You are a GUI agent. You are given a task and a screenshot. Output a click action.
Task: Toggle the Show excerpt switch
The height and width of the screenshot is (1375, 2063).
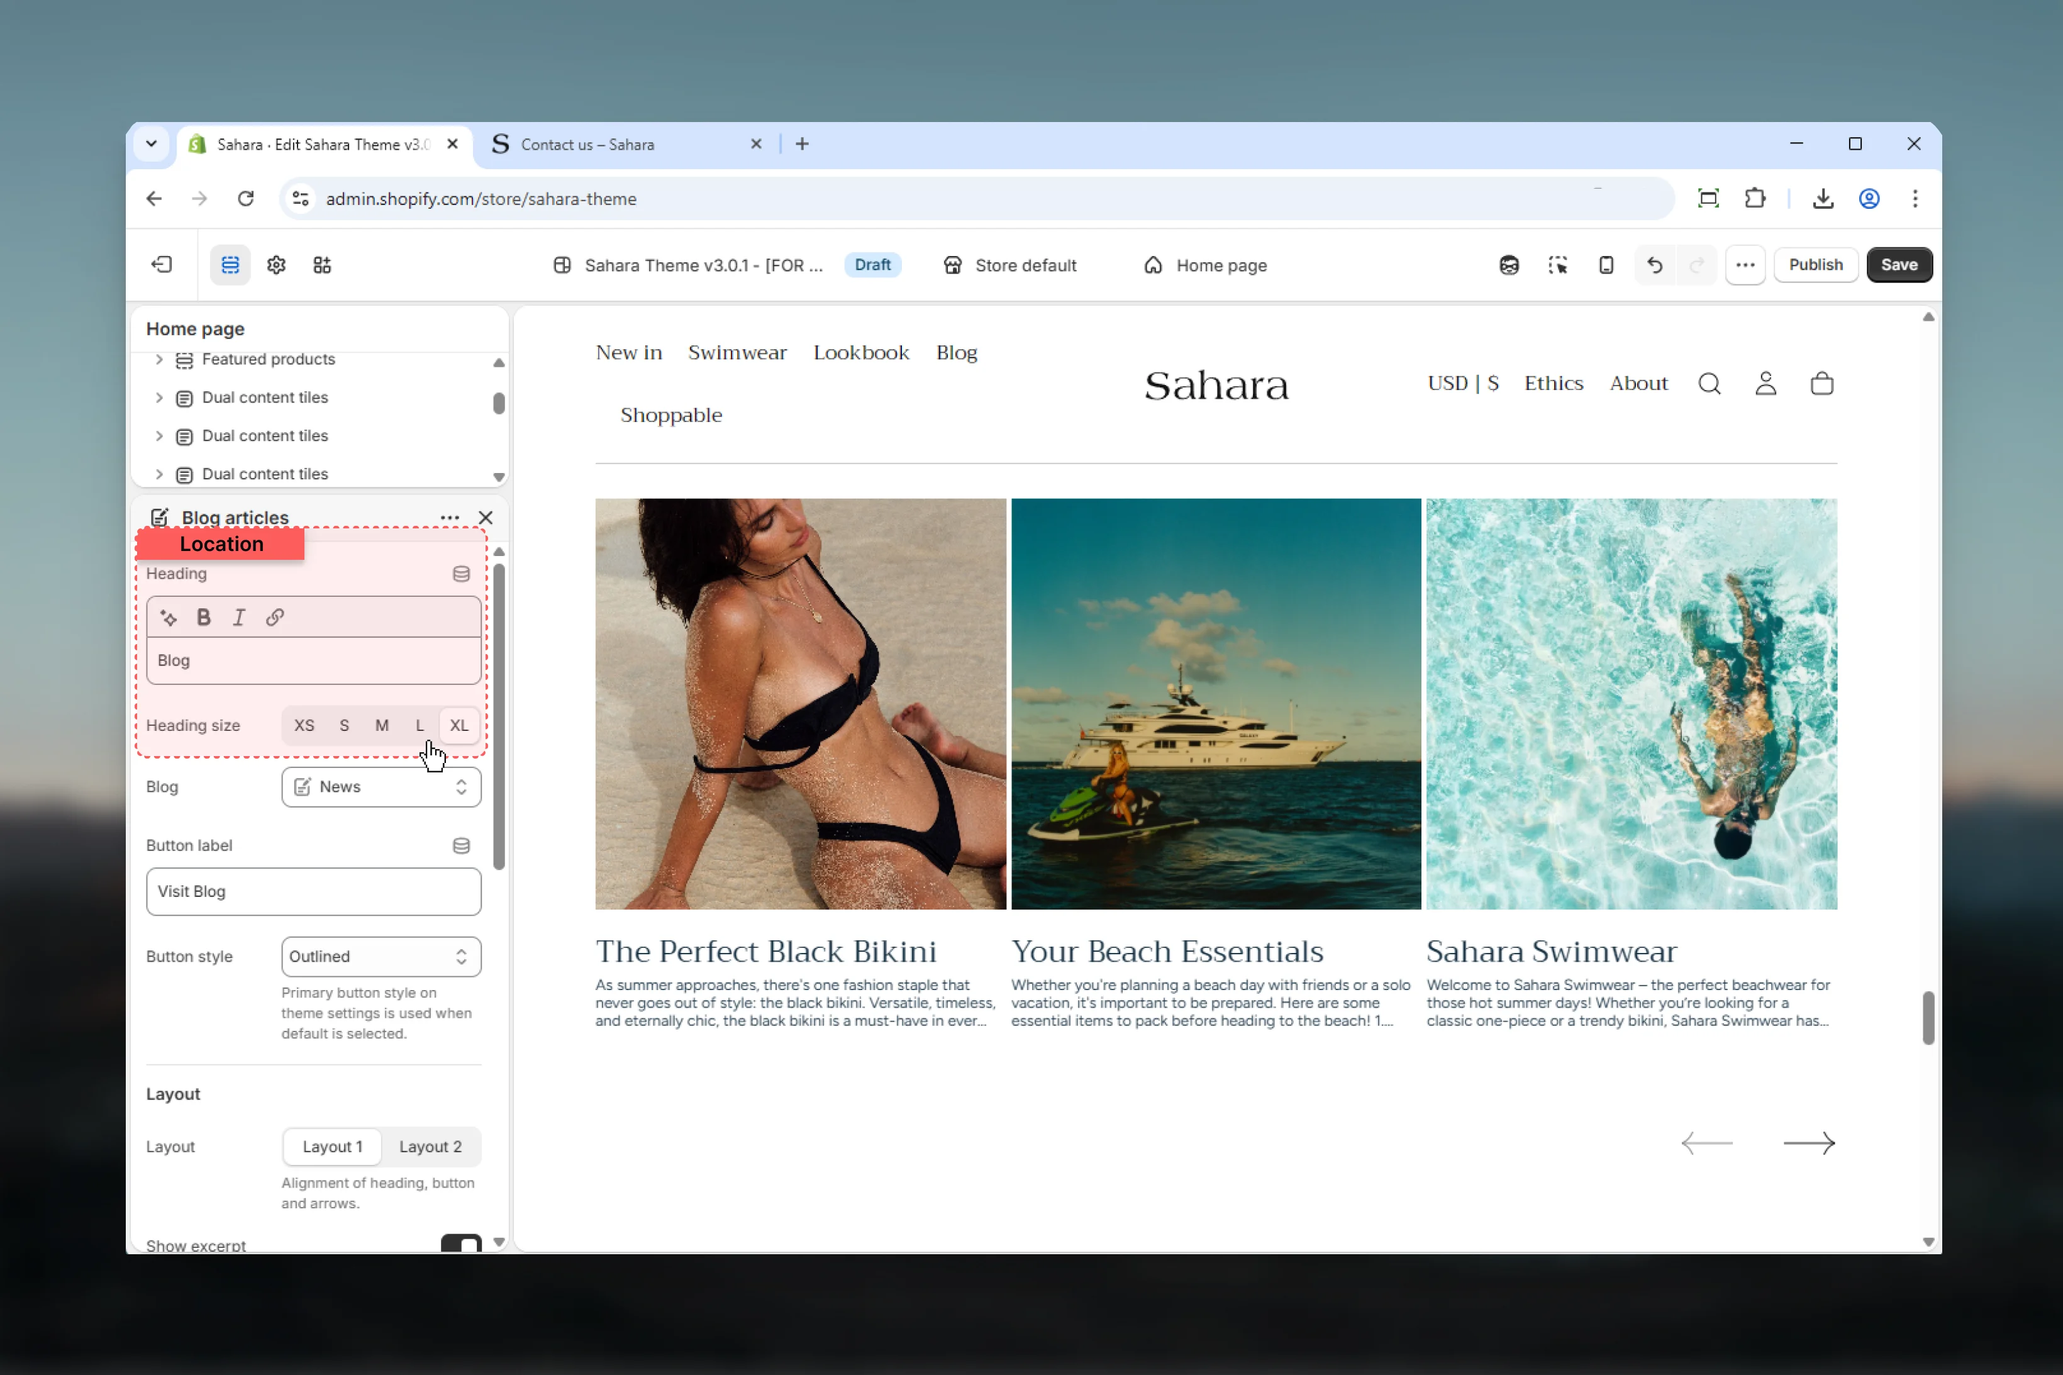[461, 1244]
